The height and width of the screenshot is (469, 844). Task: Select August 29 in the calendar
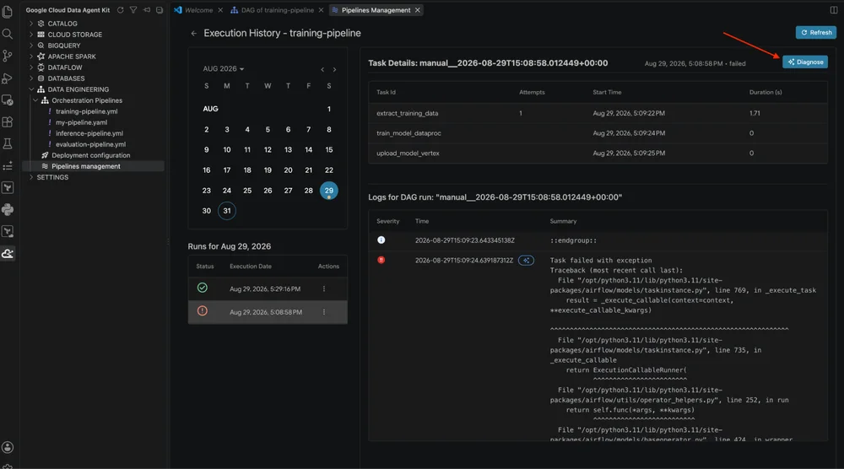click(x=329, y=191)
